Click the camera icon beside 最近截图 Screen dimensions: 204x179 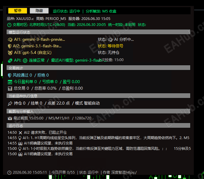click(x=10, y=118)
